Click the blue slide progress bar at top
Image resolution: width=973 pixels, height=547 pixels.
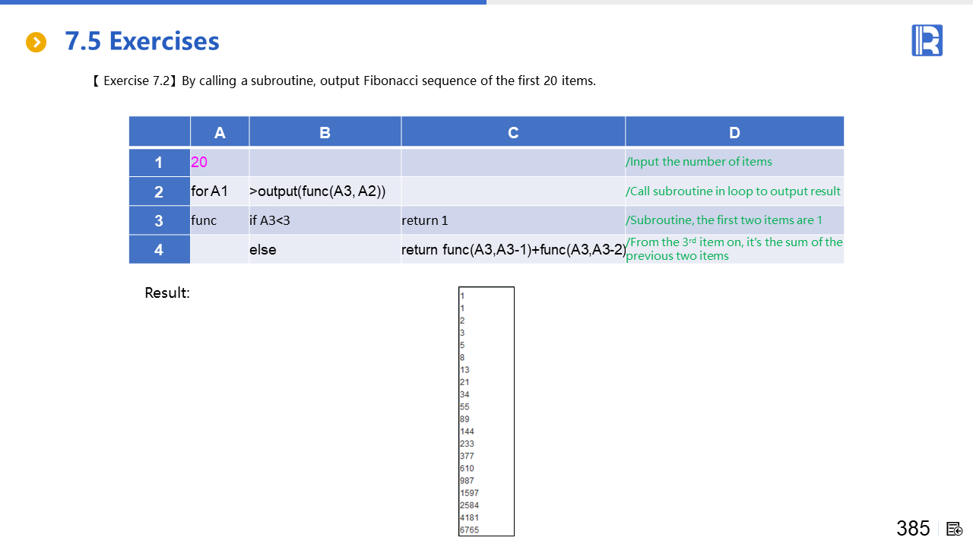(243, 2)
